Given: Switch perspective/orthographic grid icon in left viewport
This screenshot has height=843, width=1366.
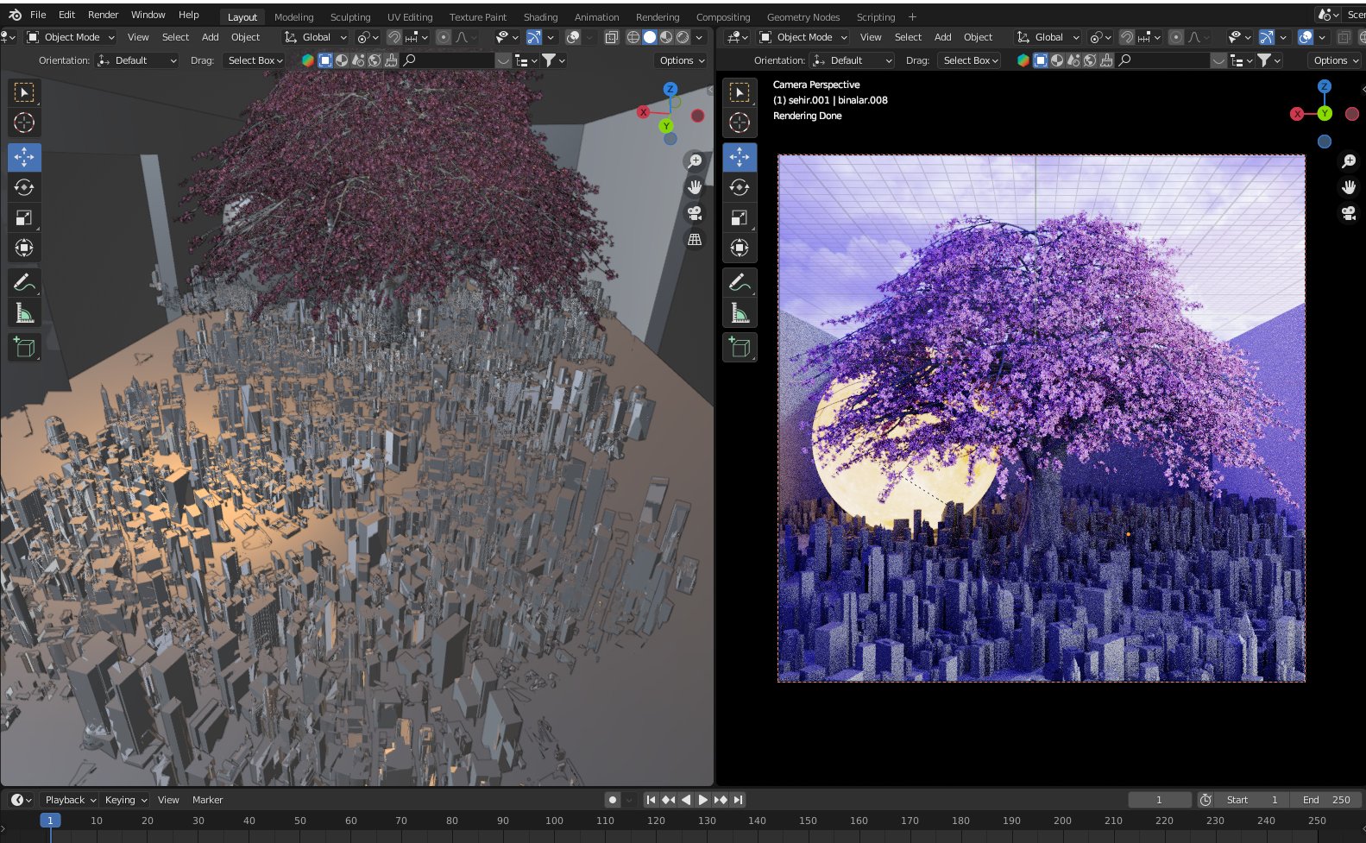Looking at the screenshot, I should tap(695, 240).
